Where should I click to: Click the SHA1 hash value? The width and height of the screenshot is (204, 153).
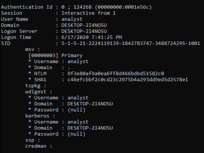(127, 79)
